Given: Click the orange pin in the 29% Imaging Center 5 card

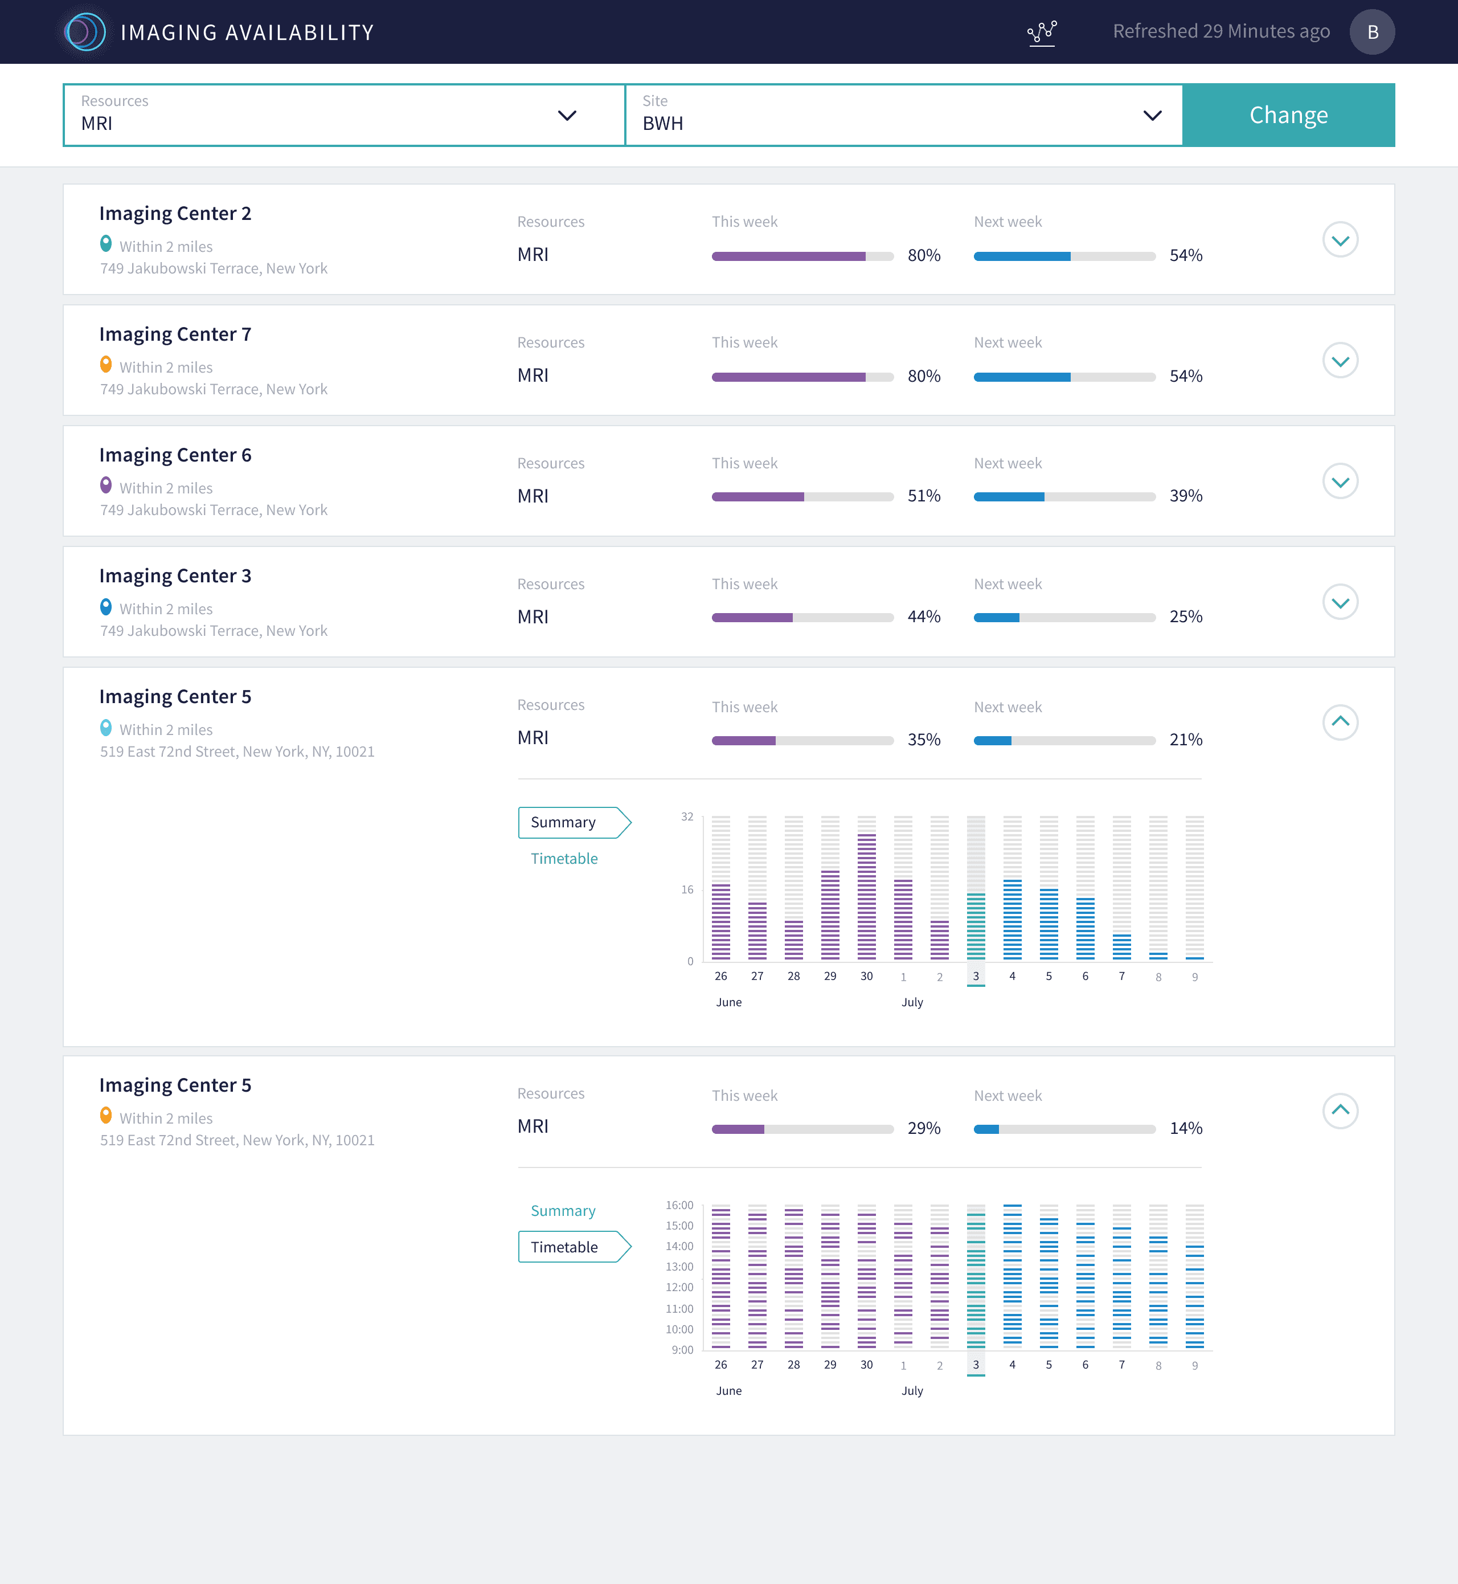Looking at the screenshot, I should [x=106, y=1115].
